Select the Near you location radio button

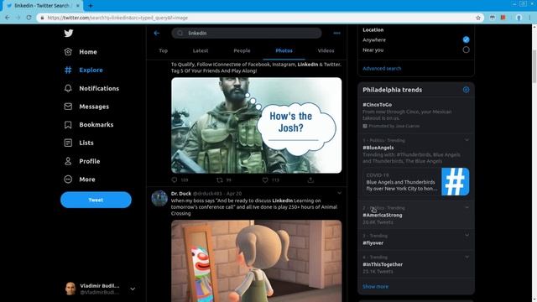[x=466, y=50]
